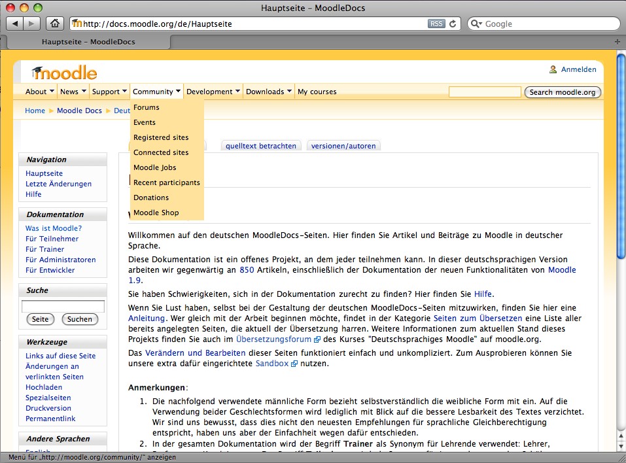The height and width of the screenshot is (463, 626).
Task: Click the Anmelden login link
Action: pos(578,69)
